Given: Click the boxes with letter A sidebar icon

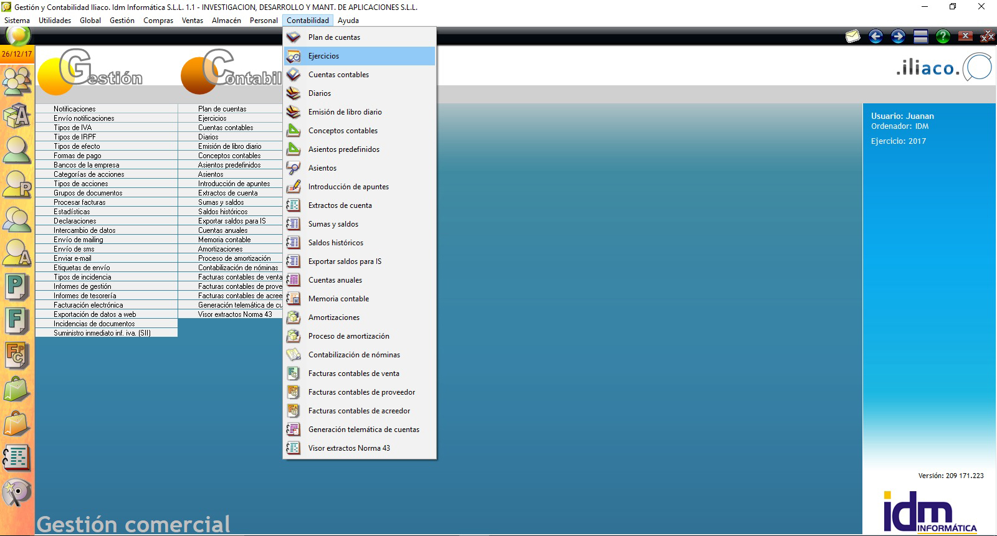Looking at the screenshot, I should (x=17, y=116).
